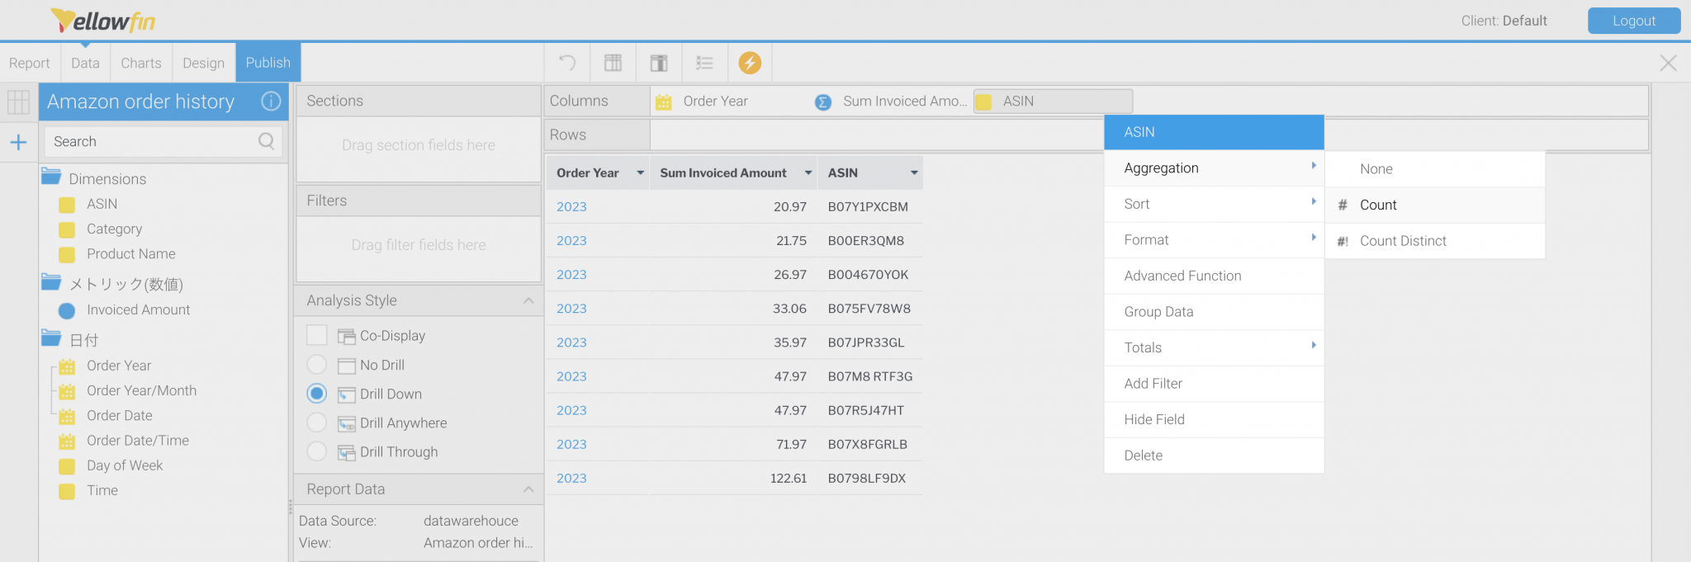Collapse the Analysis Style panel
The width and height of the screenshot is (1691, 562).
point(528,300)
